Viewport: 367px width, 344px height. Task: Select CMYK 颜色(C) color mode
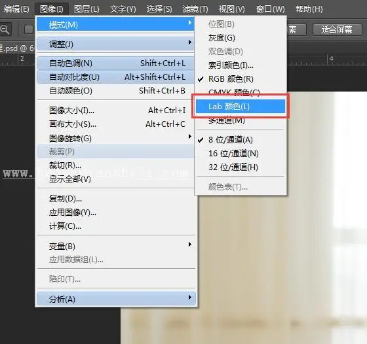[x=241, y=92]
